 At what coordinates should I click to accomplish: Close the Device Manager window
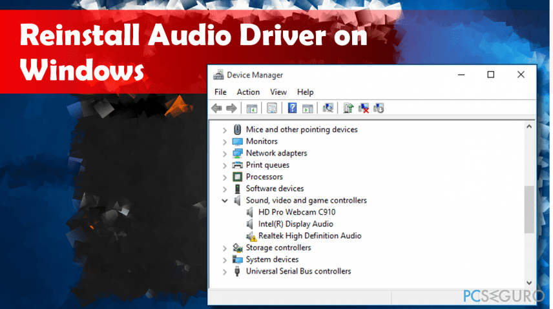(x=521, y=75)
